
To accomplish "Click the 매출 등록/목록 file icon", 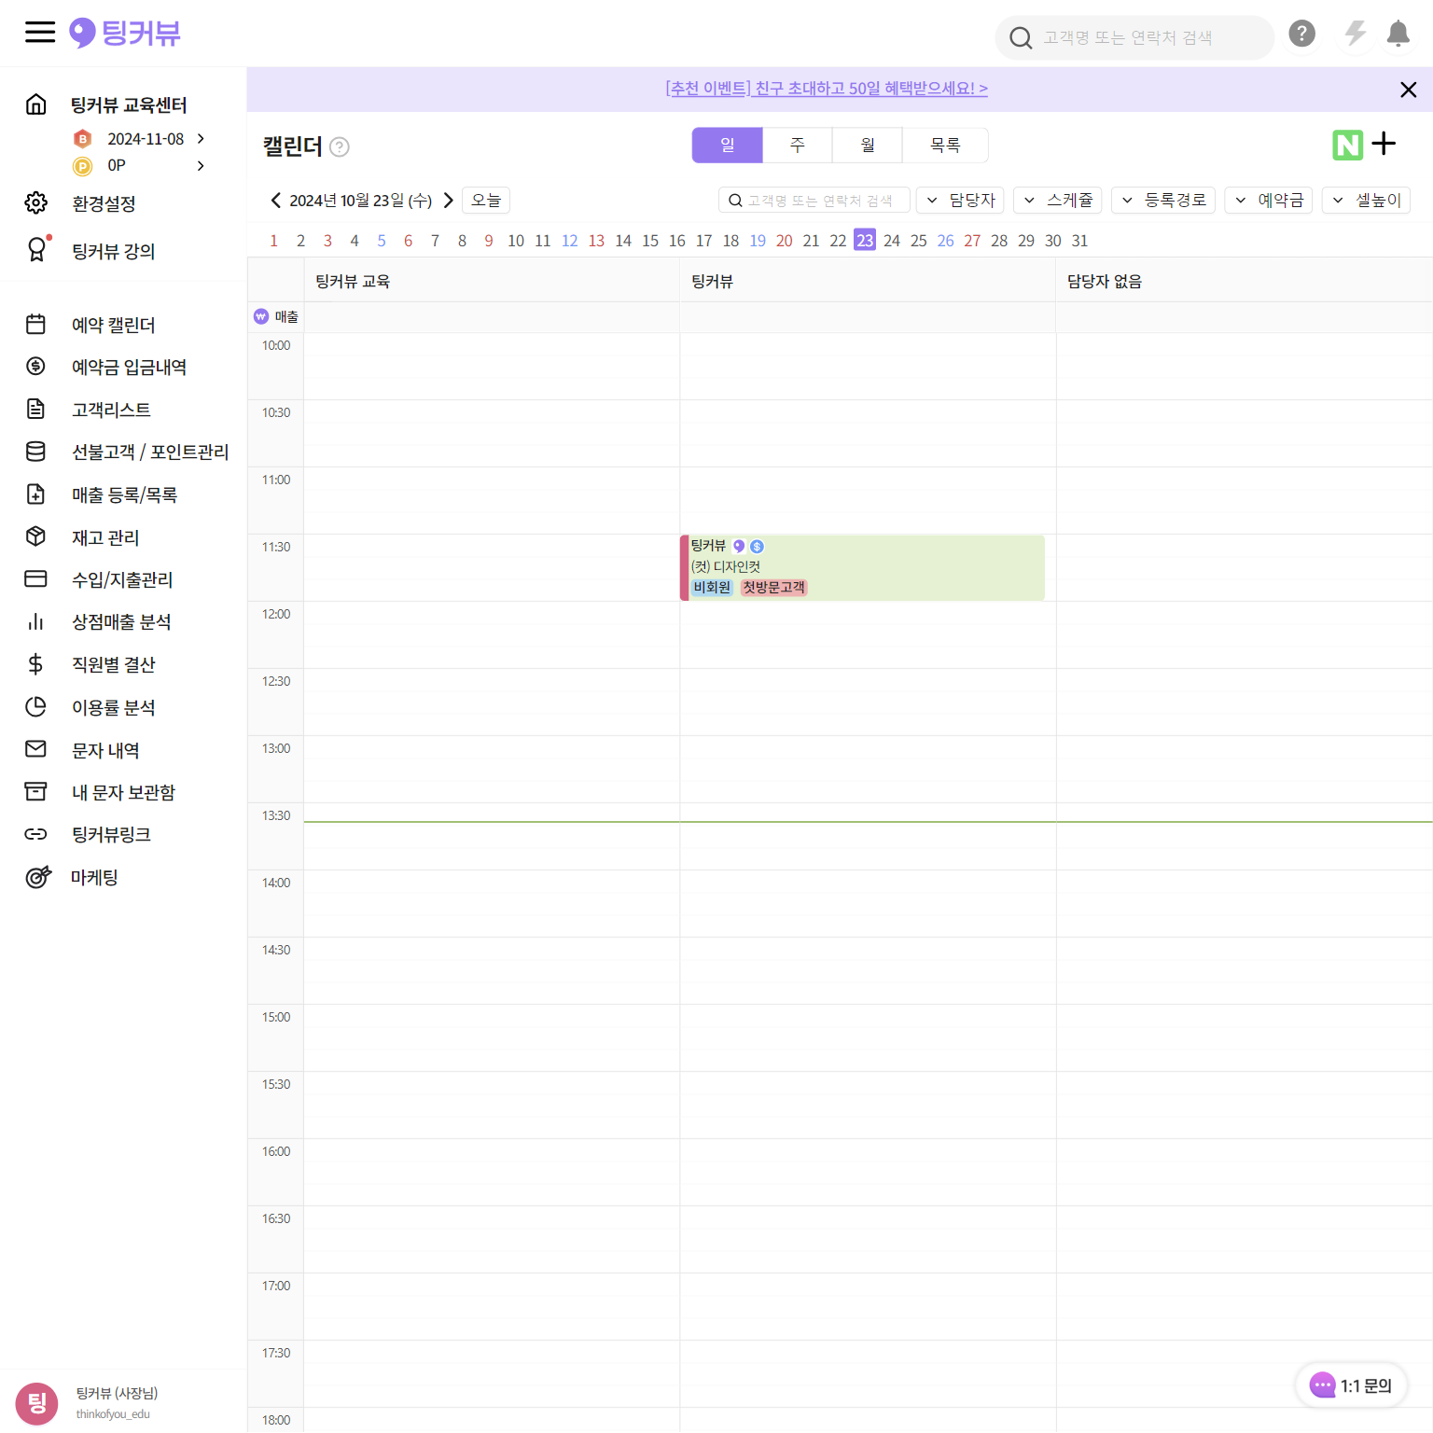I will (36, 494).
